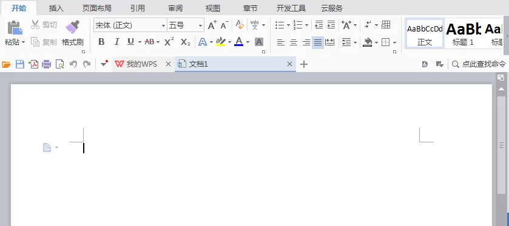Click the scissors Cut icon

35,24
